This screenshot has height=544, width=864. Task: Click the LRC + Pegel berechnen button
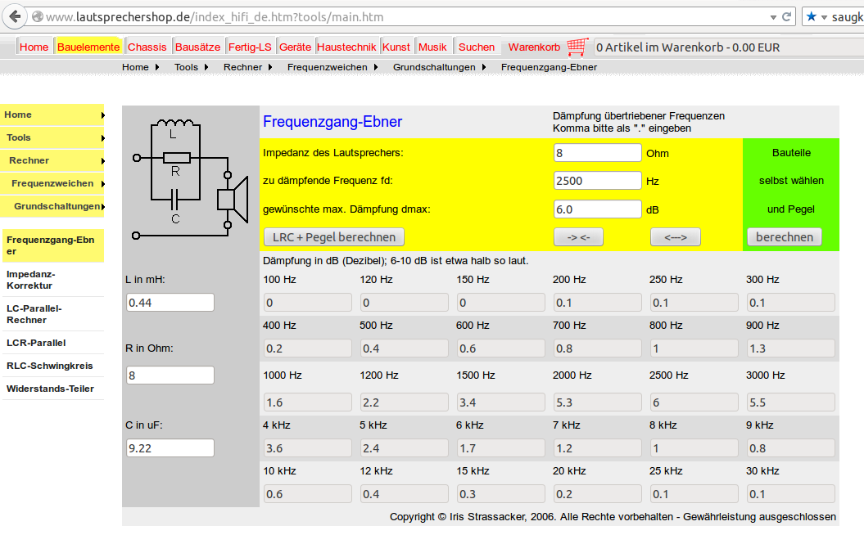coord(334,237)
